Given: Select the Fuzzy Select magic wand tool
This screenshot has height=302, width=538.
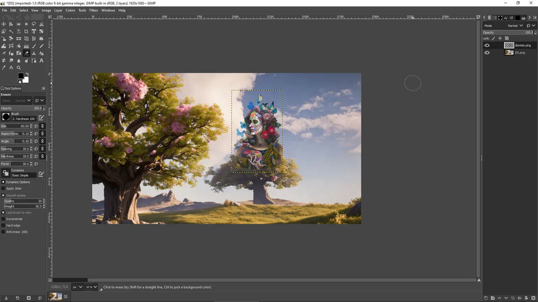Looking at the screenshot, I should coord(11,31).
